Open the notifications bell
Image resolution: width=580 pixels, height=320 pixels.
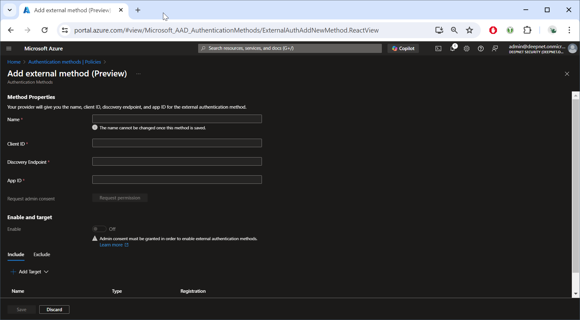(x=453, y=49)
